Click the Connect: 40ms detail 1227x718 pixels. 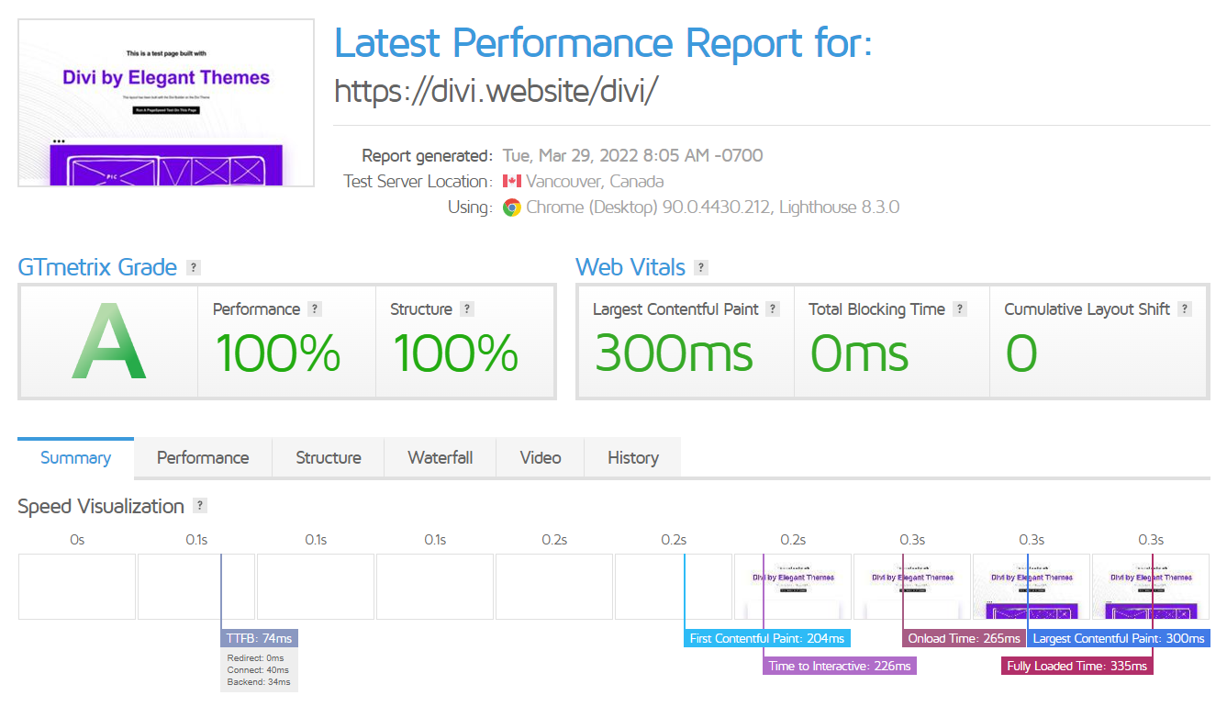point(258,670)
